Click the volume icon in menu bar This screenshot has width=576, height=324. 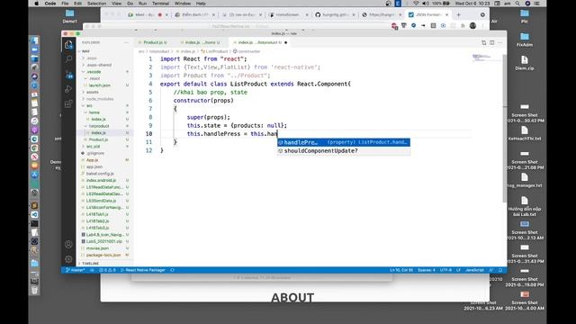(x=426, y=4)
